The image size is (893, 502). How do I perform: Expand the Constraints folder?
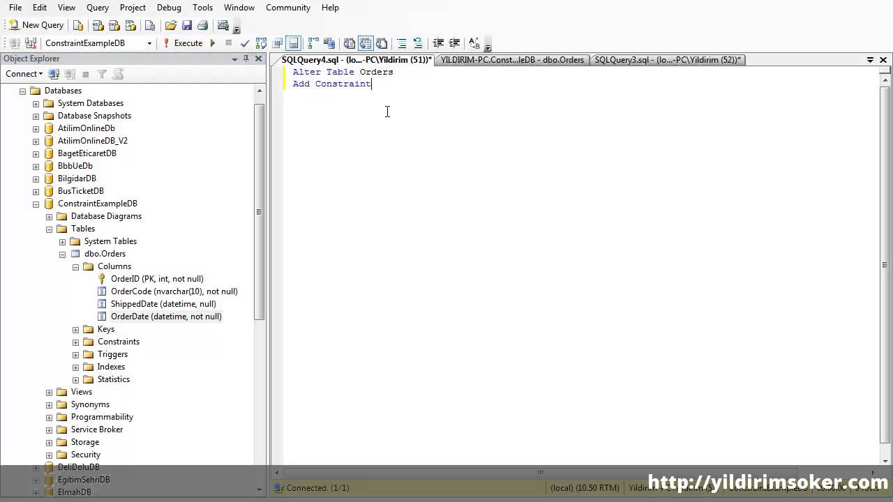coord(75,342)
